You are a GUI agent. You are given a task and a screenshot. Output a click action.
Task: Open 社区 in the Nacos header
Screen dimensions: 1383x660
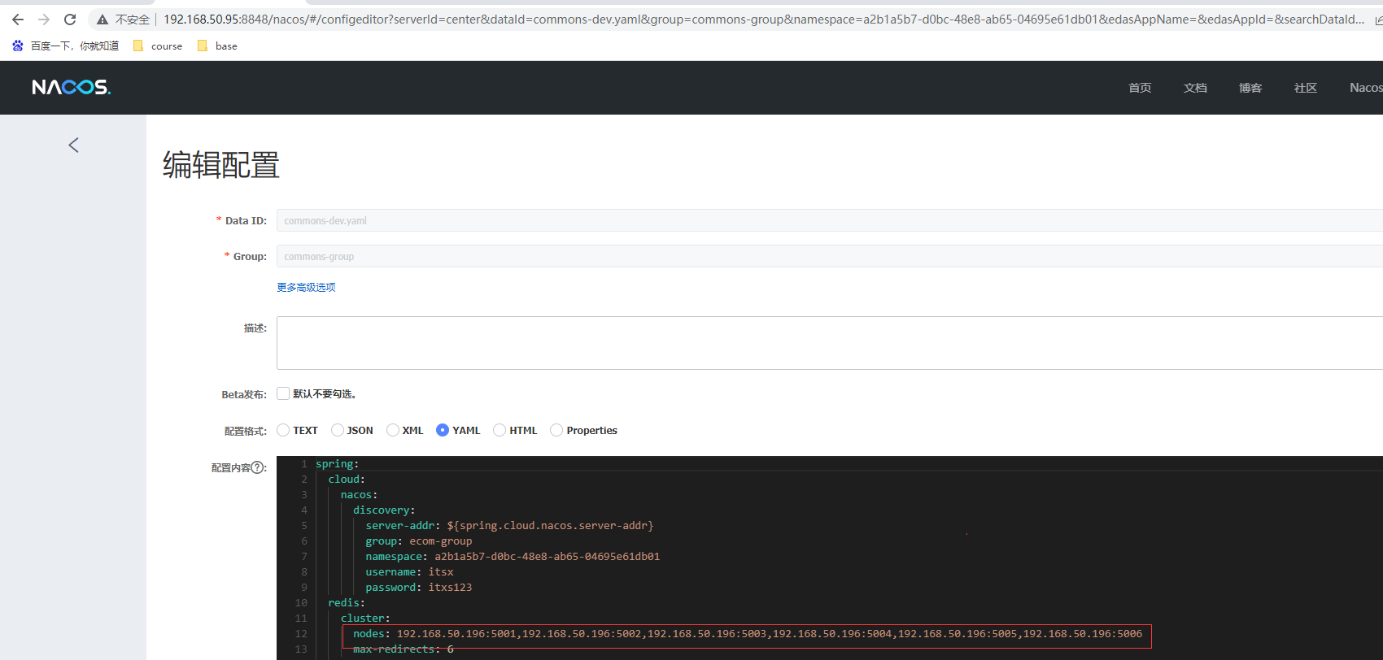(x=1306, y=88)
